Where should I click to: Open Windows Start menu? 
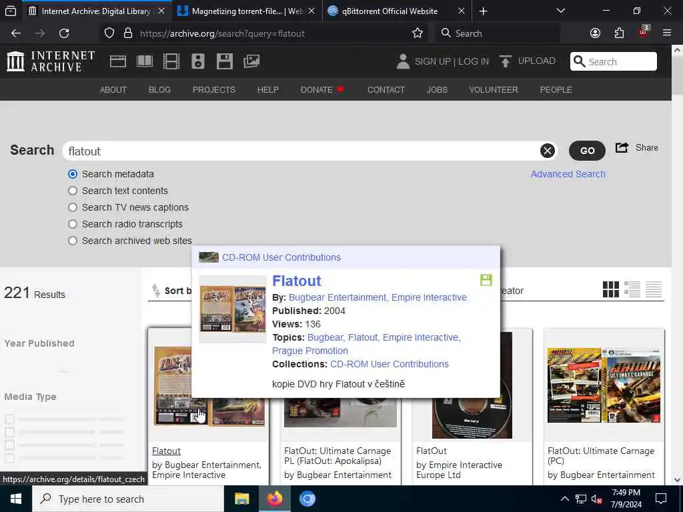[x=16, y=499]
